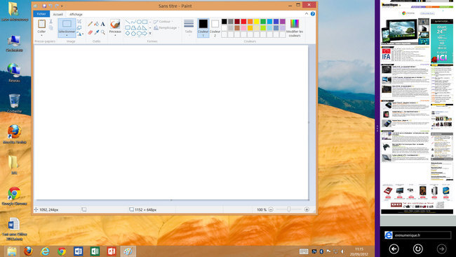Click the browser refresh button
This screenshot has width=456, height=257.
(x=418, y=249)
